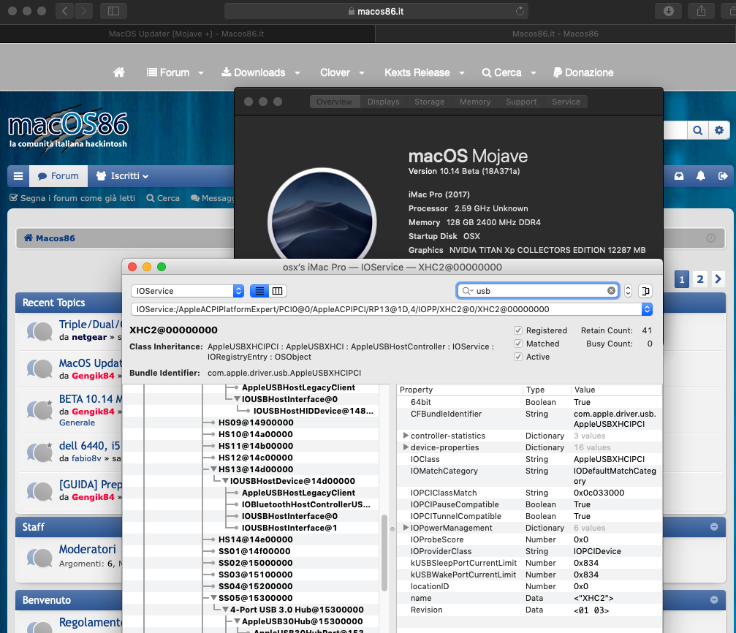The image size is (736, 633).
Task: Collapse the Benvenuto section
Action: [x=714, y=599]
